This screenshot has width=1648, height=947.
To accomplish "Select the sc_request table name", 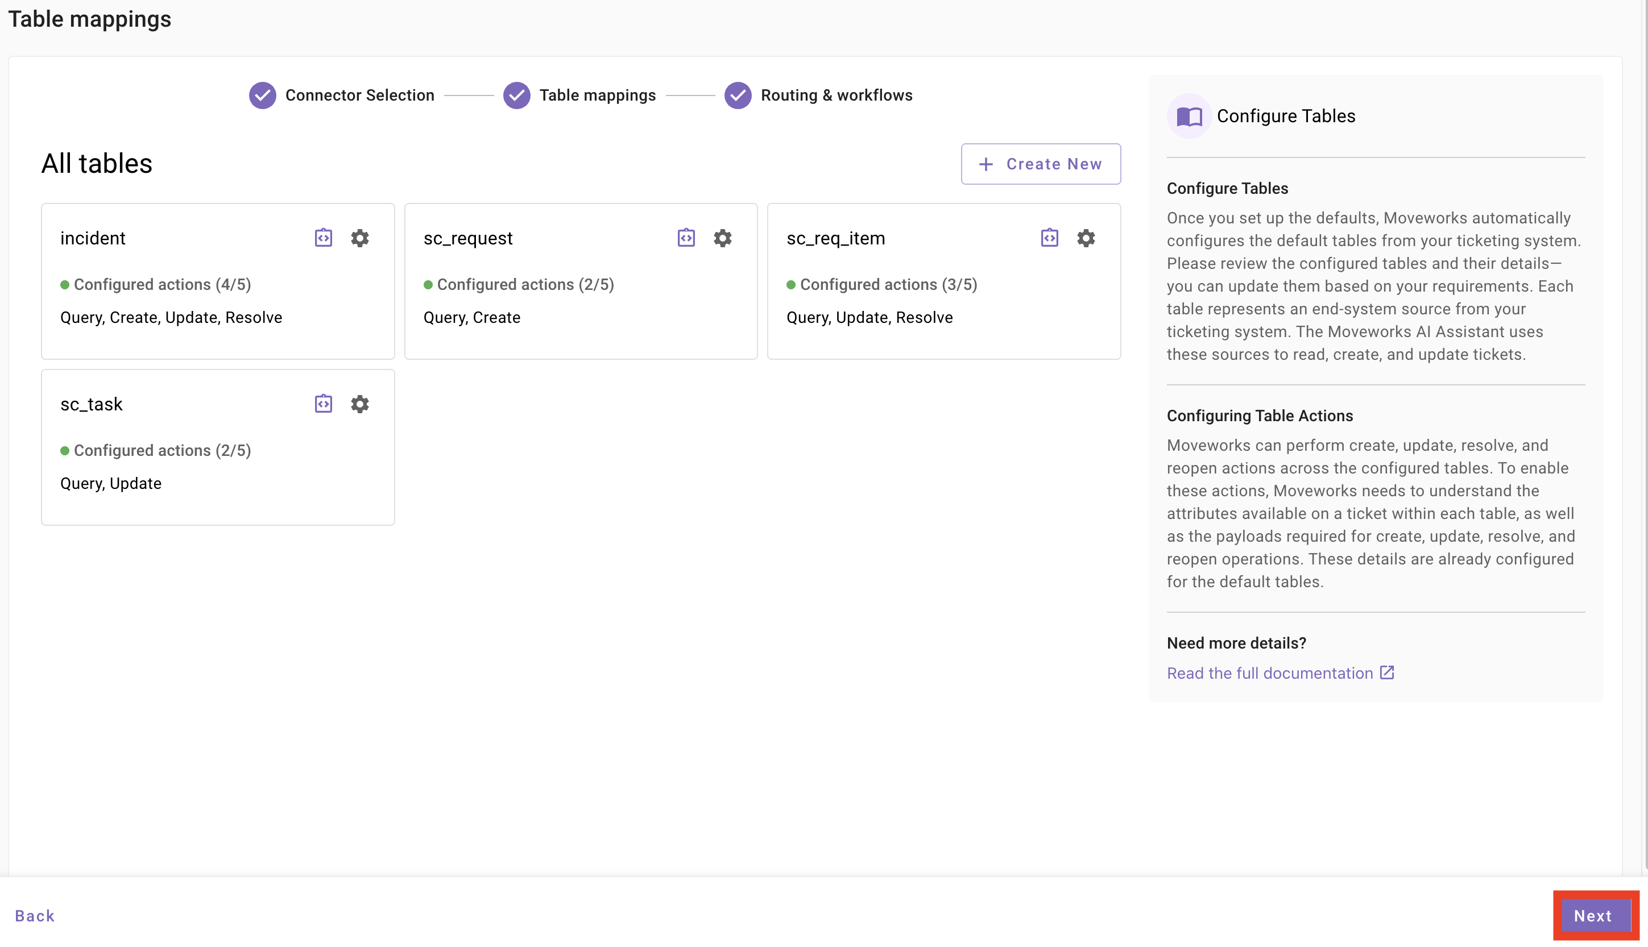I will tap(469, 238).
